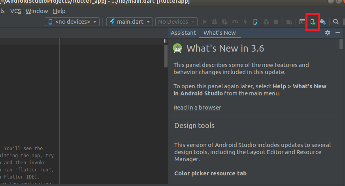Open the Project Structure folder icon
This screenshot has height=186, width=345.
289,22
